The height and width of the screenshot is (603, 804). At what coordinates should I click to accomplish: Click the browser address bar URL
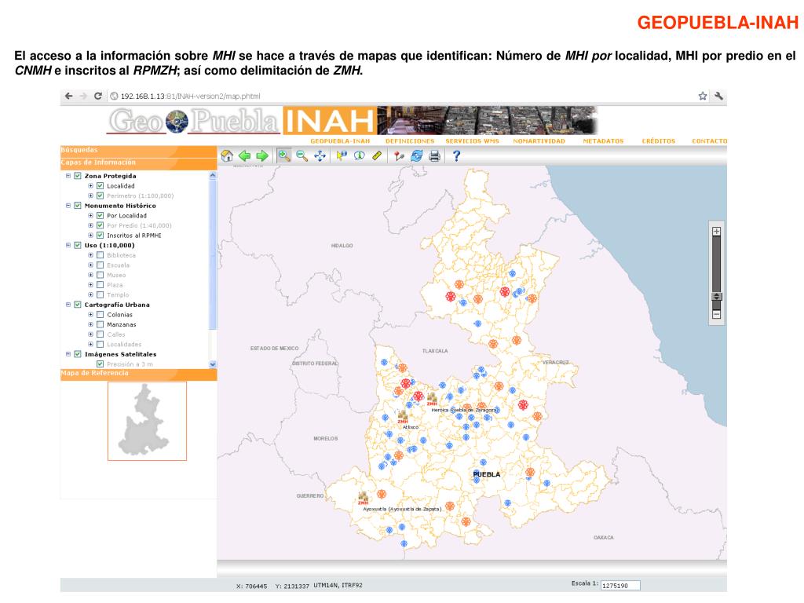190,97
